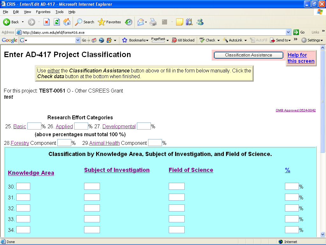326x245 pixels.
Task: Click the Back arrow button
Action: pyautogui.click(x=11, y=22)
